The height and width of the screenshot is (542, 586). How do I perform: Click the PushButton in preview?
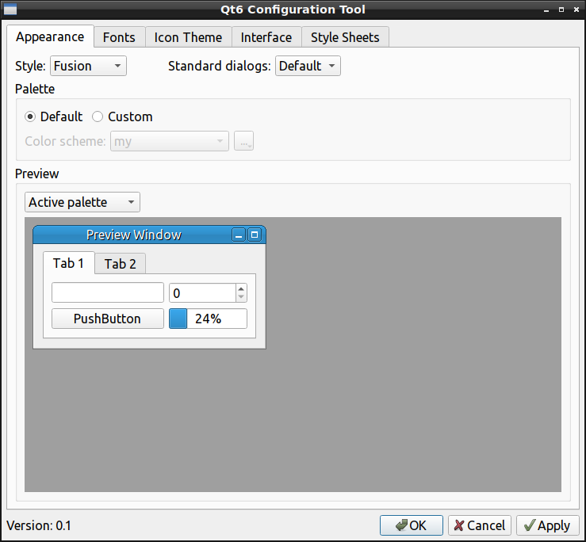tap(108, 319)
